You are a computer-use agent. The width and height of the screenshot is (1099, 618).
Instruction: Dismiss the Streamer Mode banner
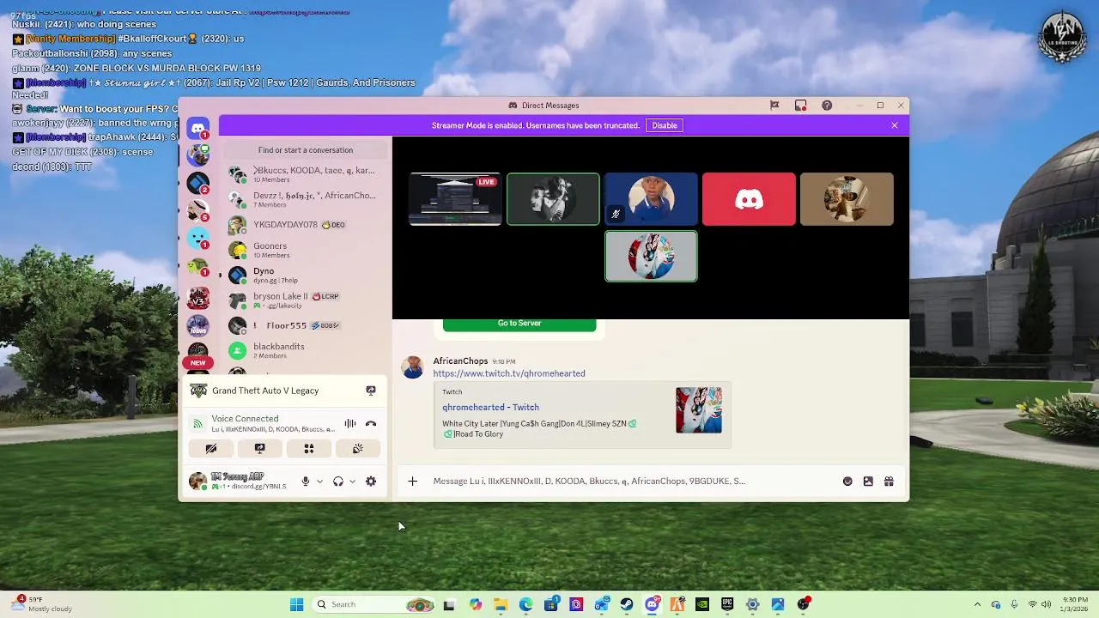(895, 125)
